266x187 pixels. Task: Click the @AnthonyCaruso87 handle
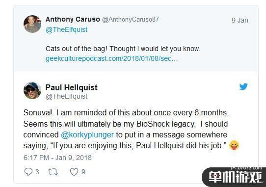(x=131, y=19)
